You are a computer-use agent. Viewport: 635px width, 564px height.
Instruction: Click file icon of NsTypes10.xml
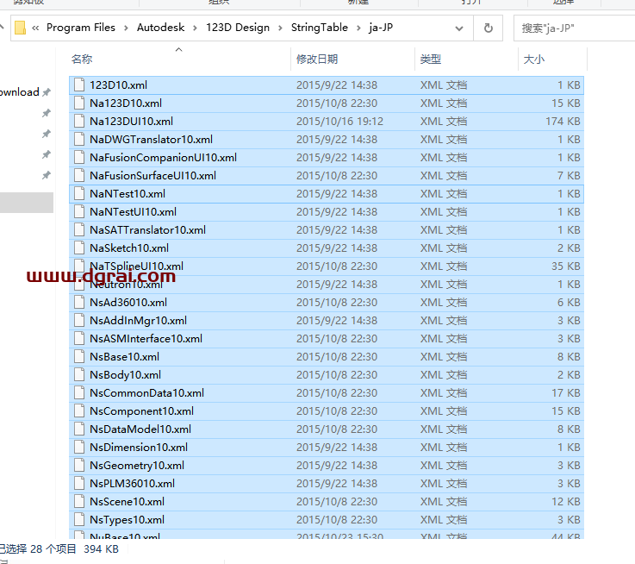pos(79,520)
